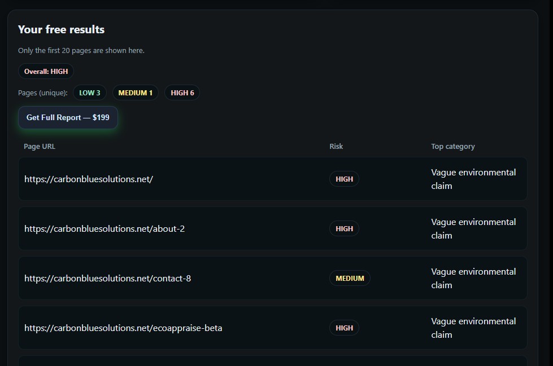This screenshot has height=366, width=553.
Task: Click the Page URL column header
Action: pyautogui.click(x=40, y=147)
